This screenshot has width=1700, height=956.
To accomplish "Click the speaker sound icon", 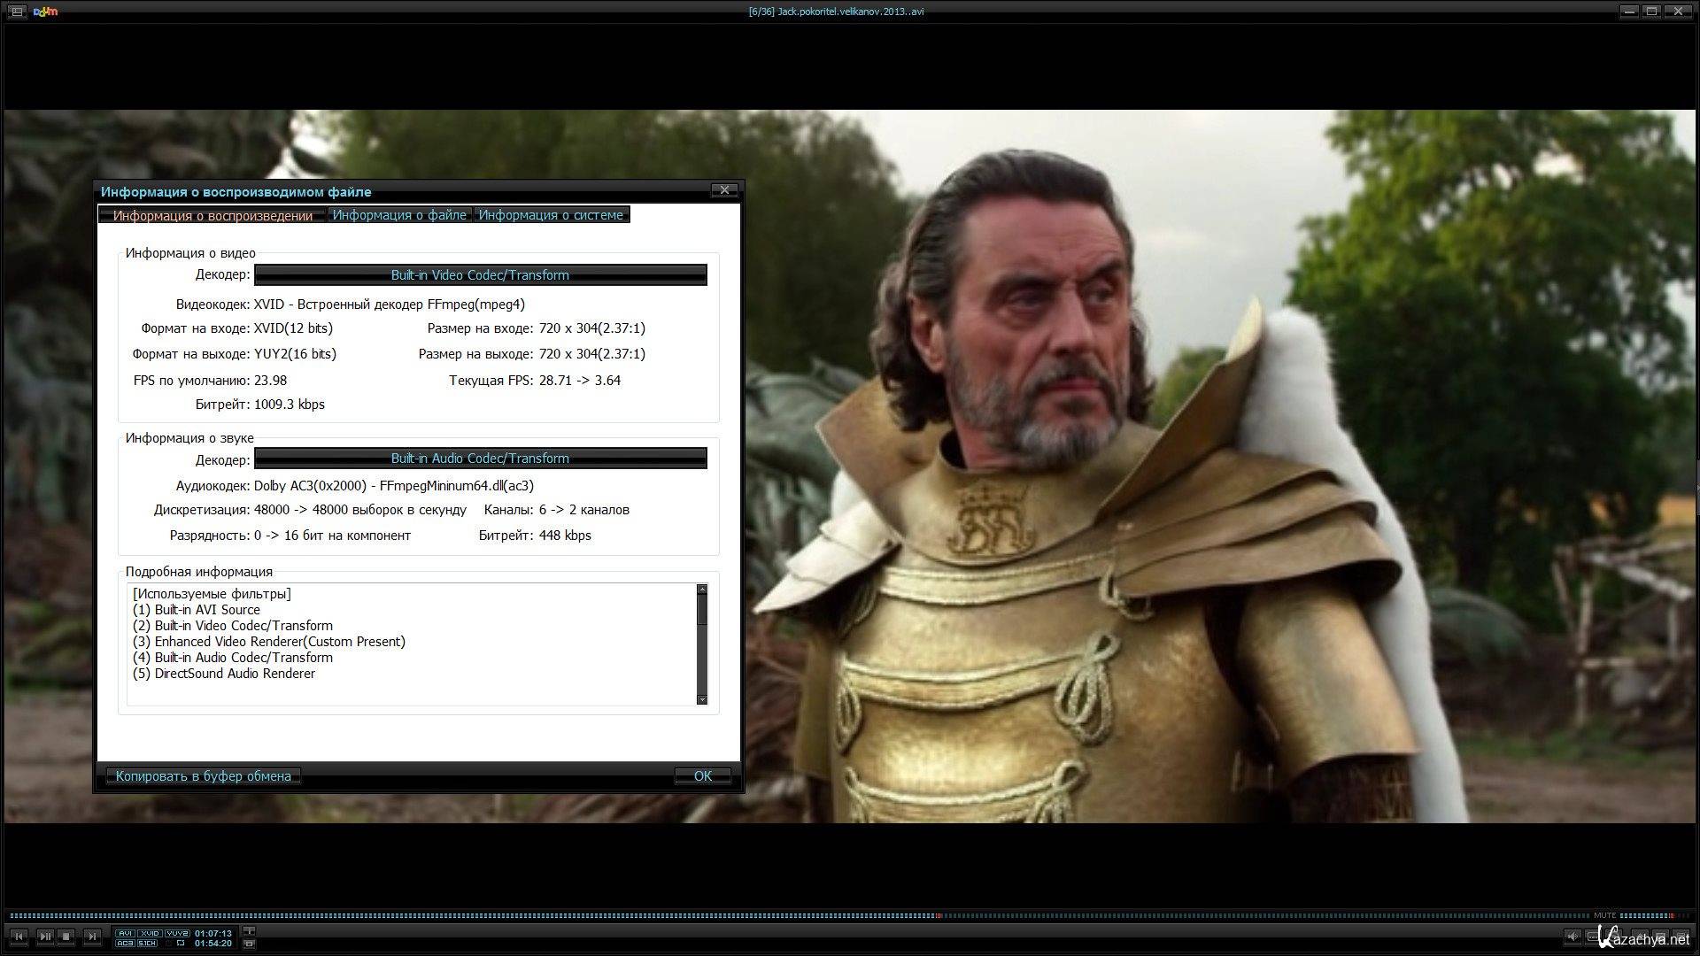I will (x=1572, y=937).
